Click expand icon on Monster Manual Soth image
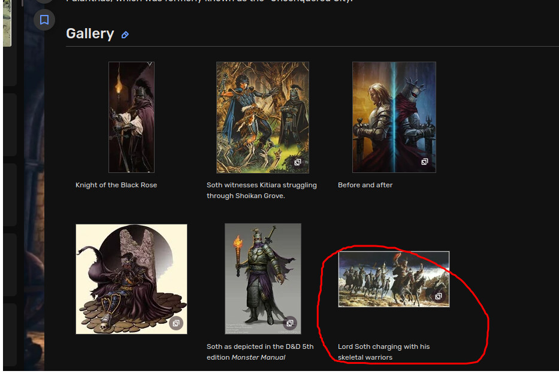 [x=290, y=323]
